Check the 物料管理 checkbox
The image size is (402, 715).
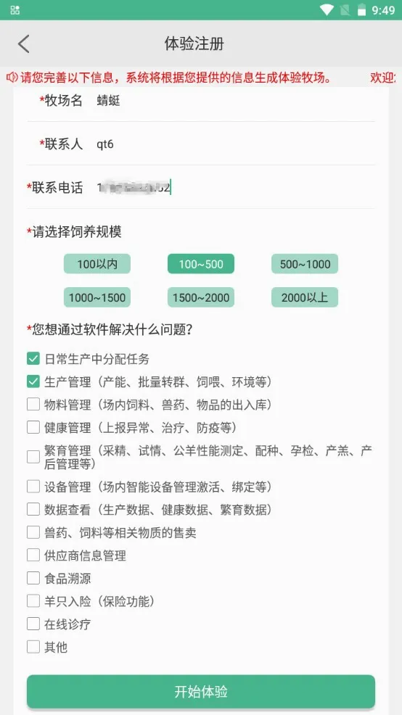33,405
